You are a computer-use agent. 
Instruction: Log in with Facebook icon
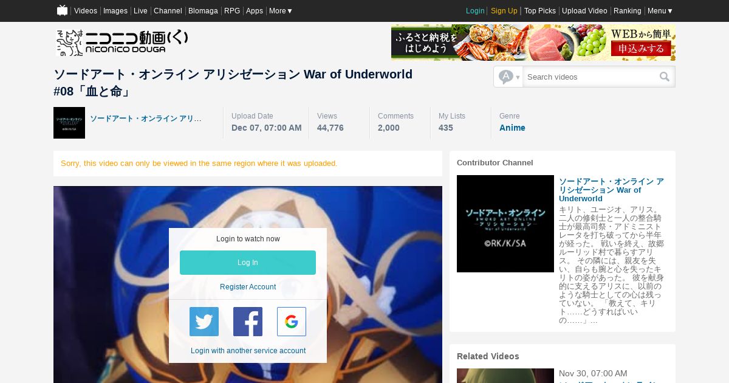point(248,322)
